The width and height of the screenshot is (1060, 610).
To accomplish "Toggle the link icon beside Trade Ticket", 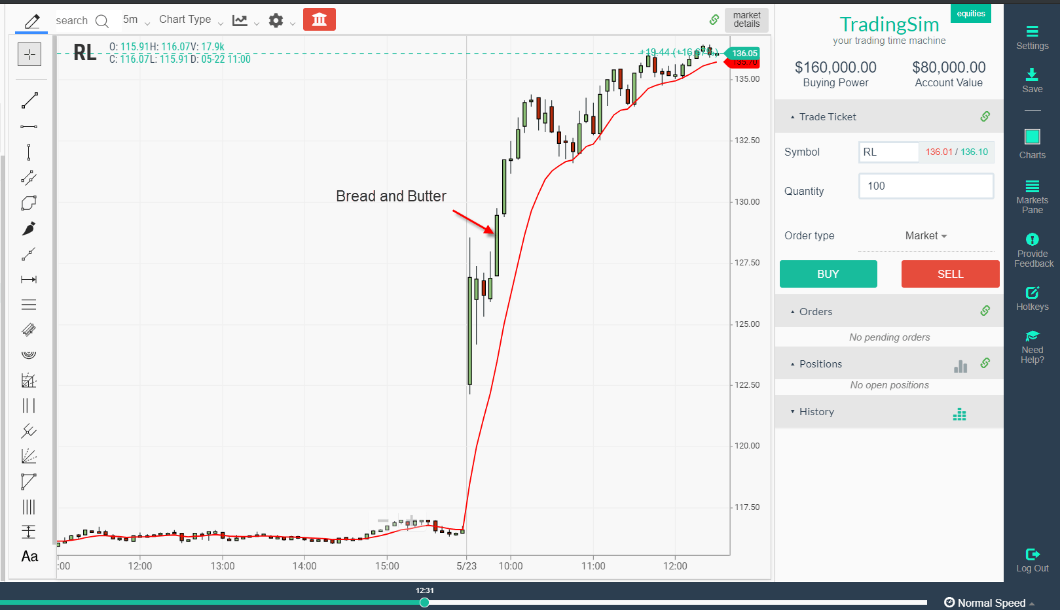I will (x=985, y=116).
